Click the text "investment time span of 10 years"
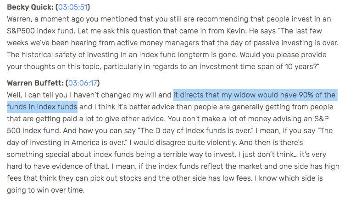This screenshot has width=350, height=199. pyautogui.click(x=257, y=67)
